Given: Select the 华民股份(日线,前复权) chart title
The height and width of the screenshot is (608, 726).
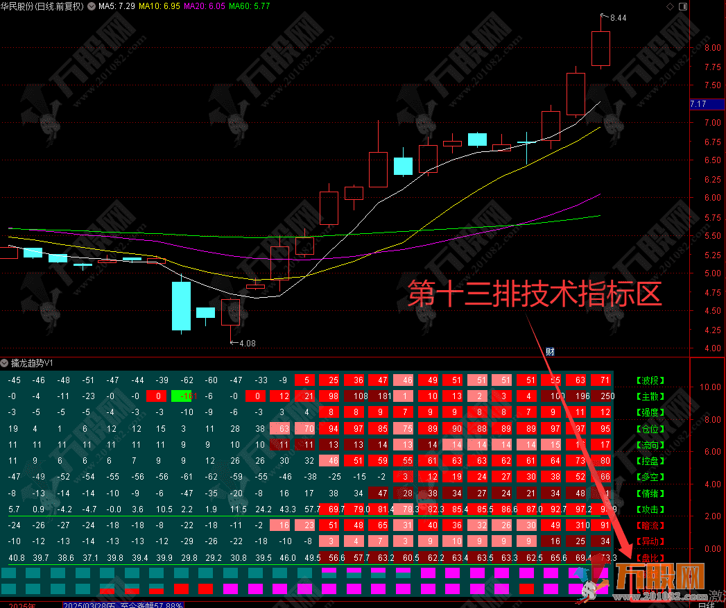Looking at the screenshot, I should tap(42, 6).
